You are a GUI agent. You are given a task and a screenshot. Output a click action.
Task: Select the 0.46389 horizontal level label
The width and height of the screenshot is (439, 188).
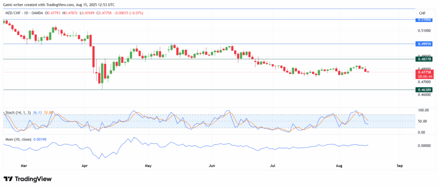pyautogui.click(x=424, y=90)
